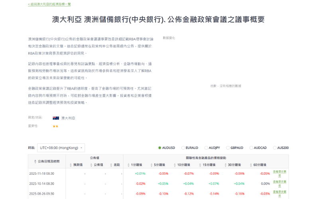Click date cell 2025-10-14 08:30
Viewport: 319px width, 199px height.
(x=42, y=183)
